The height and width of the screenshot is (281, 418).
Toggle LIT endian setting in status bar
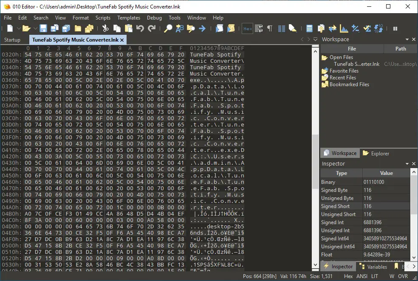point(375,276)
